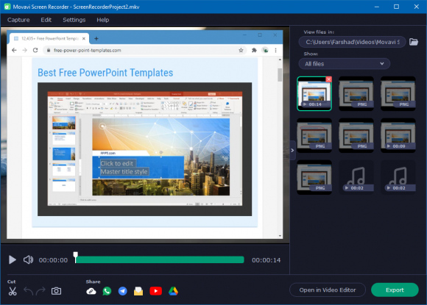The width and height of the screenshot is (427, 305).
Task: Share by email envelope icon
Action: 138,291
